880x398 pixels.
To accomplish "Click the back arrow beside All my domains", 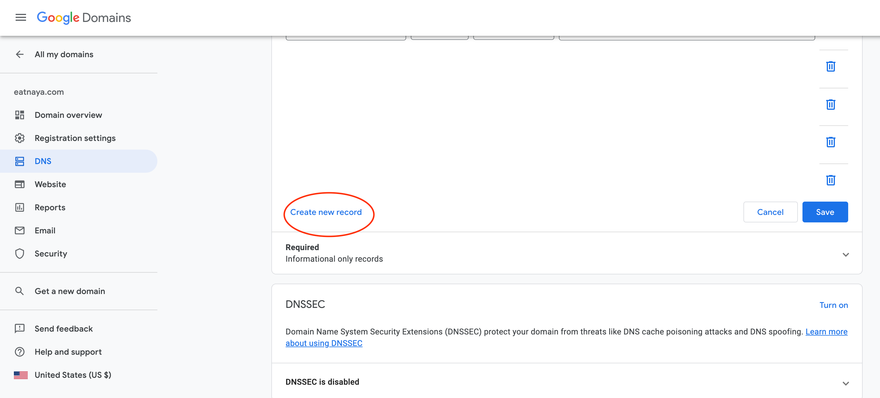I will tap(20, 54).
